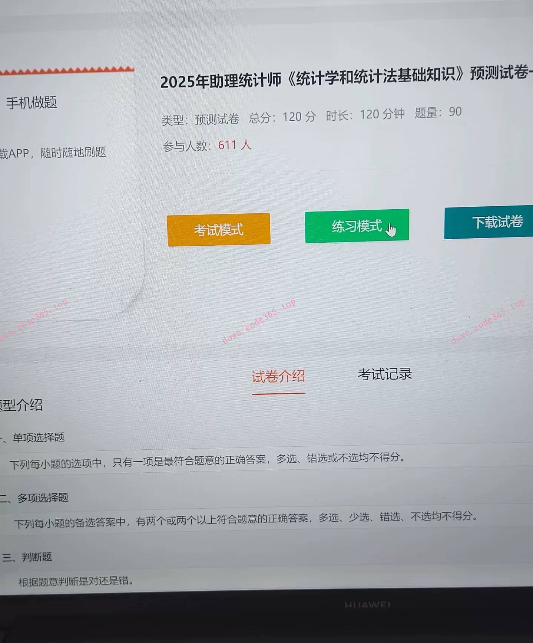Open the 考试记录 tab
This screenshot has width=533, height=643.
pos(385,374)
